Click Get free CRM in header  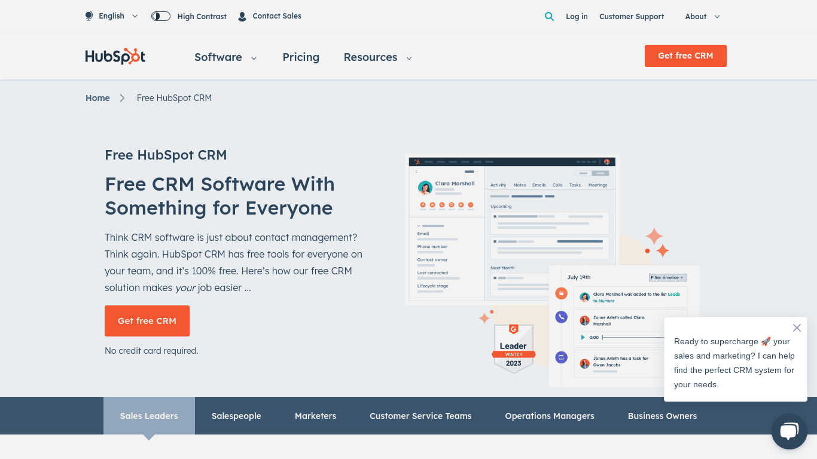(x=685, y=56)
